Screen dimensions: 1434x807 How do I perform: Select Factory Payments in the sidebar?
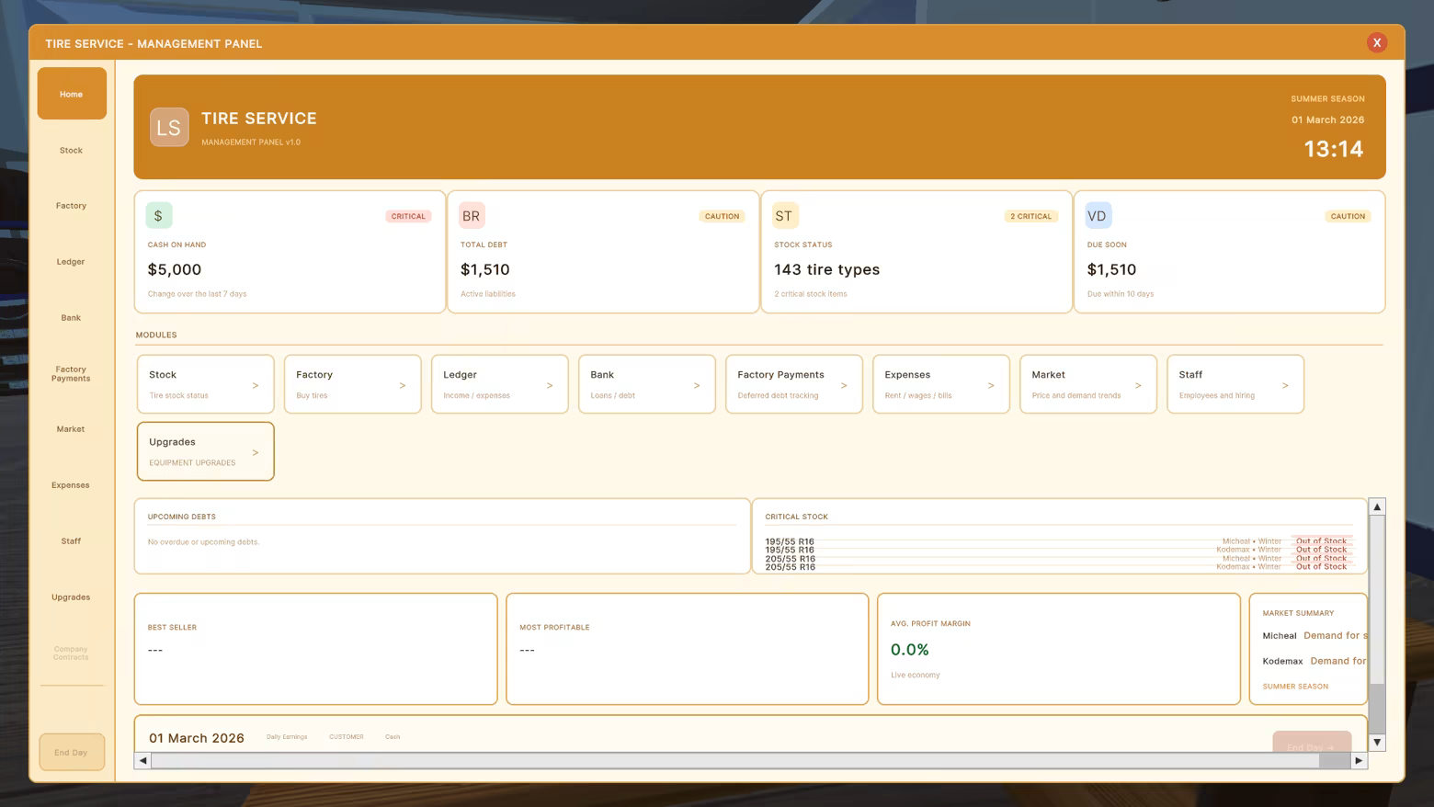click(72, 374)
